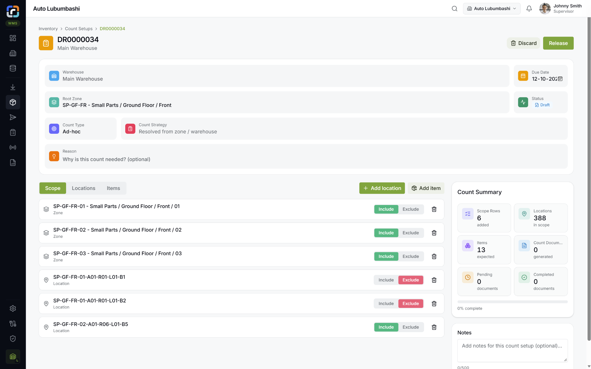Delete the SP-GF-FR-02 zone row
This screenshot has height=369, width=591.
tap(434, 233)
